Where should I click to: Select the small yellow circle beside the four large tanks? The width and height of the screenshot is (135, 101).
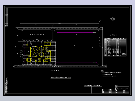(46, 49)
